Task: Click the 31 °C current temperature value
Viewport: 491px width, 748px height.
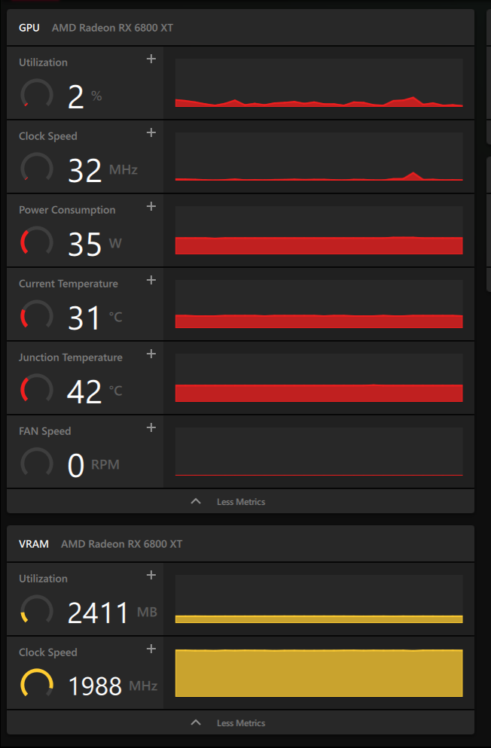Action: coord(95,318)
